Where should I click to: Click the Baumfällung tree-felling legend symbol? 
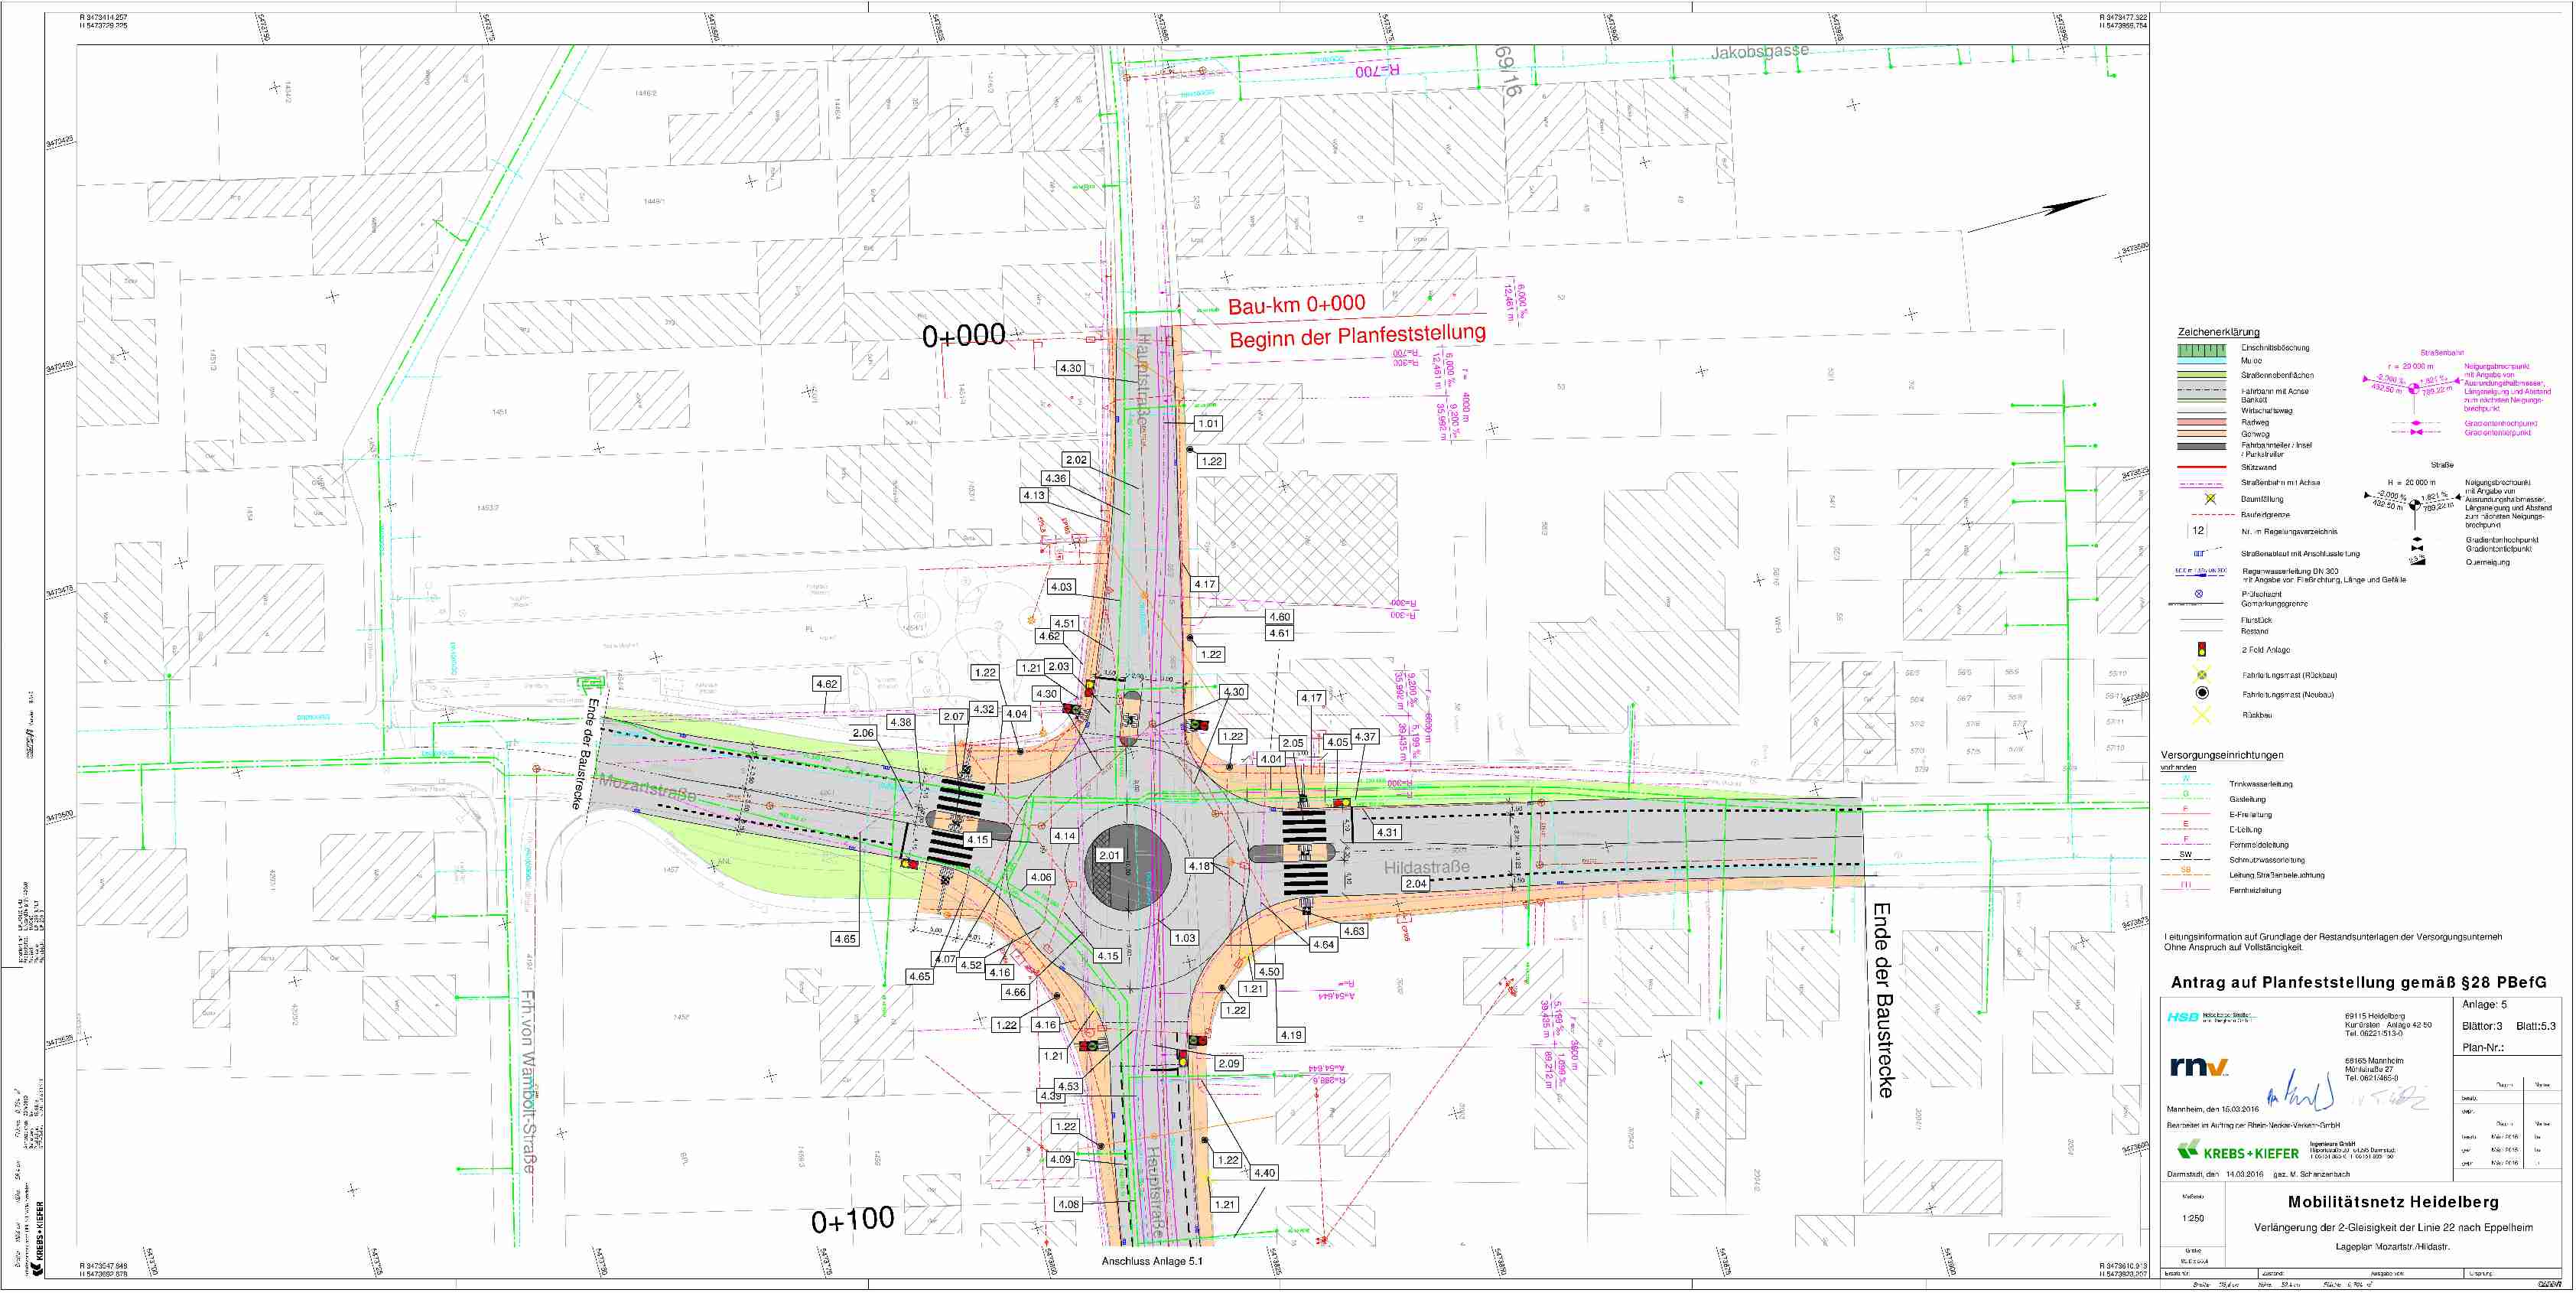click(2210, 498)
